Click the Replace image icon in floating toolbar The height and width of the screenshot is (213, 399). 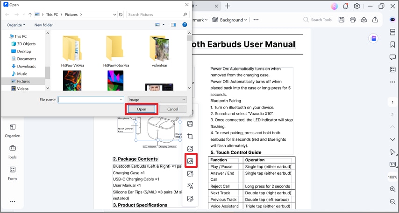click(190, 161)
